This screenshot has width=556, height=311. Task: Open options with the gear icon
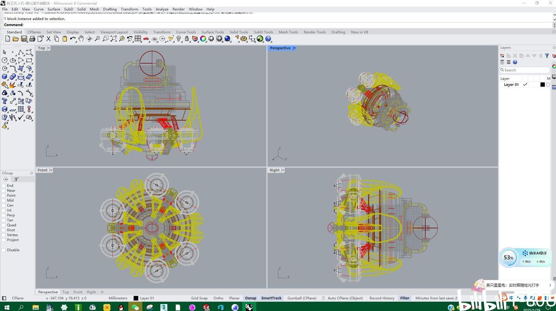[x=244, y=39]
